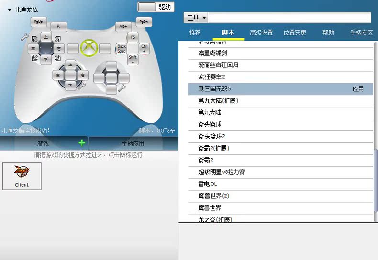Click the down-left diagonal D-pad arrow

[x=35, y=58]
